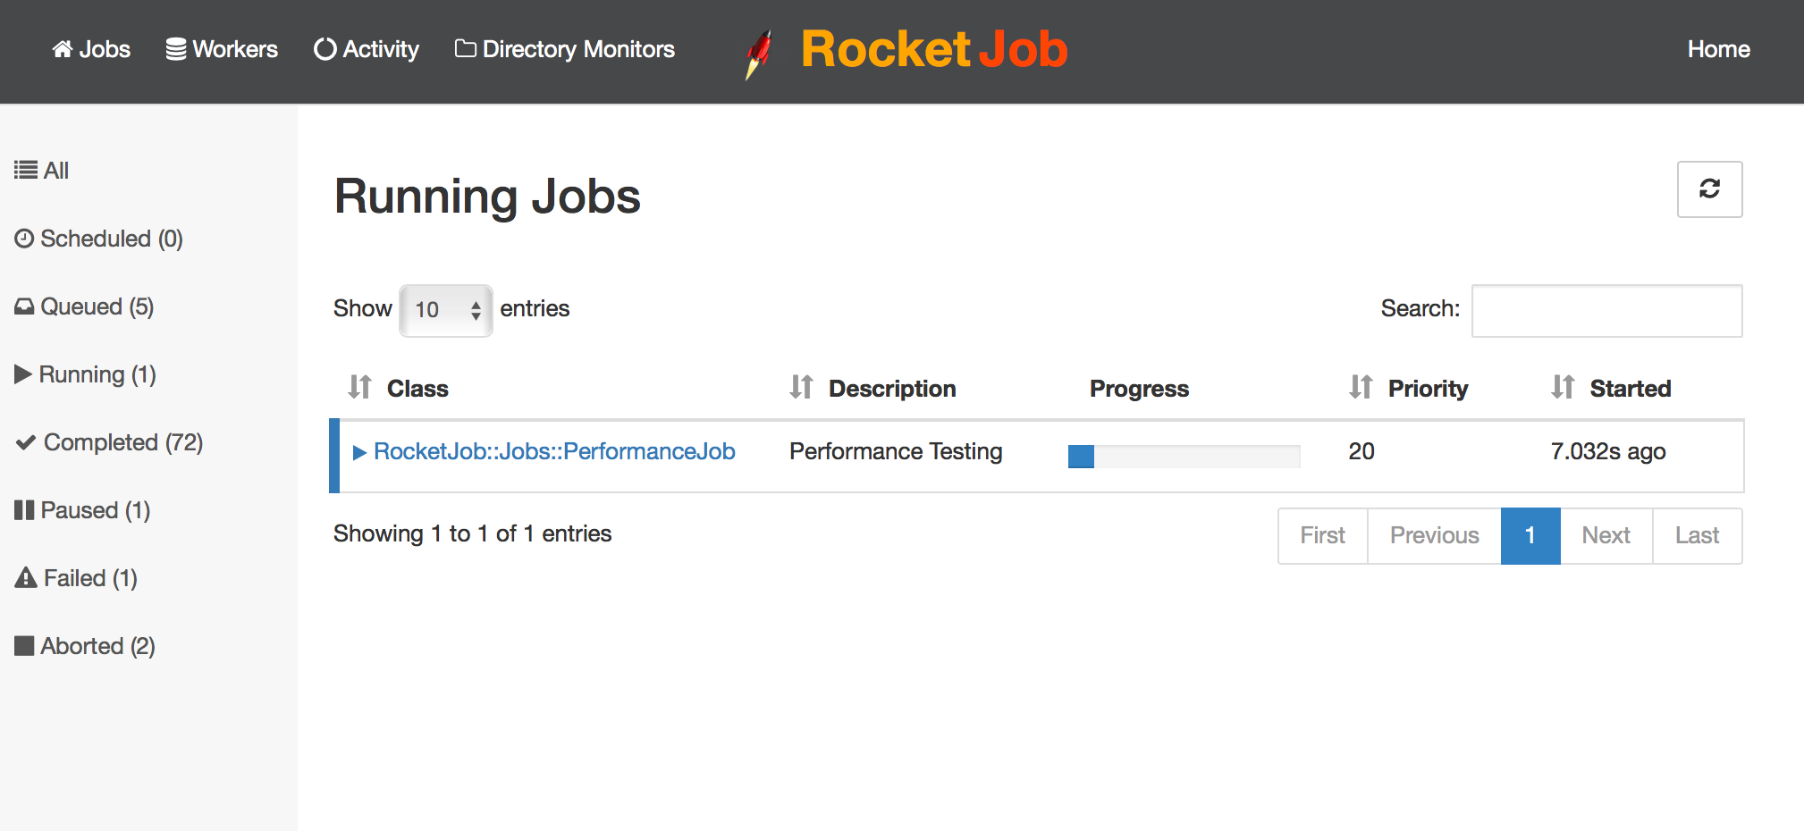Open Directory Monitors

point(565,49)
